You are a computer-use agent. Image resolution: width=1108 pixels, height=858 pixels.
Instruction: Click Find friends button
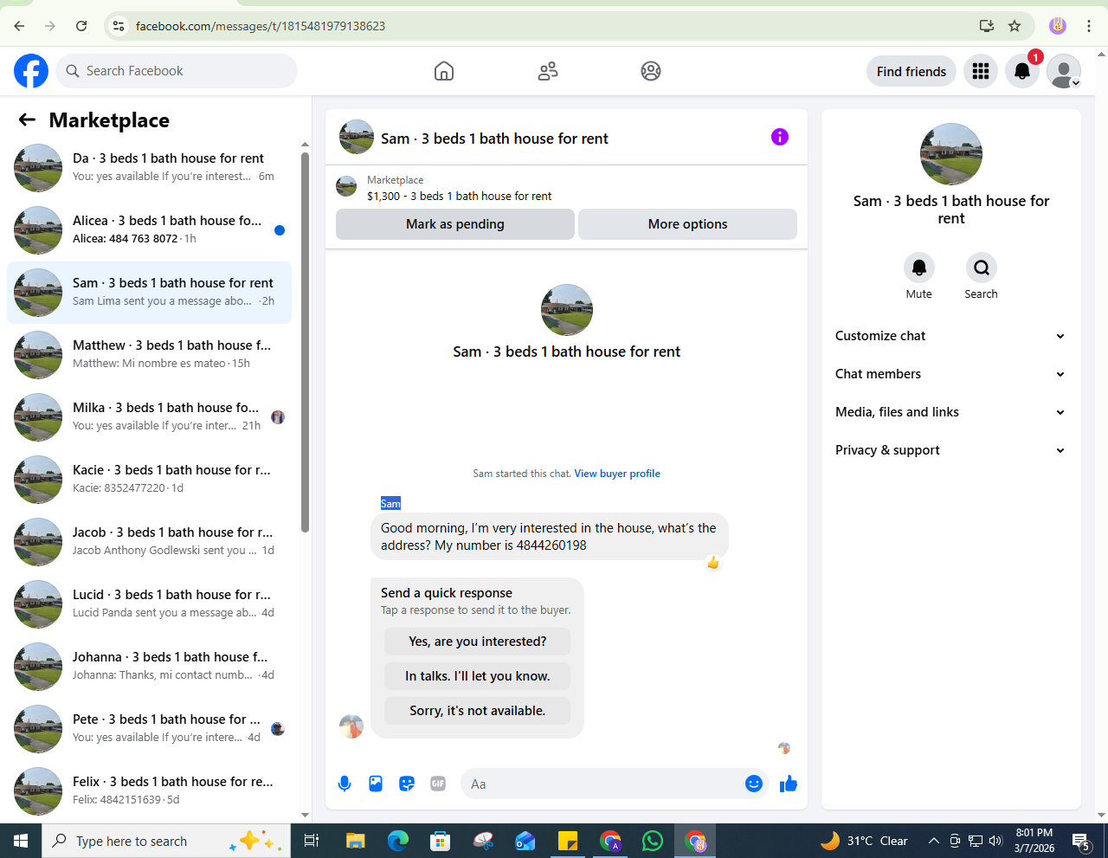click(912, 71)
